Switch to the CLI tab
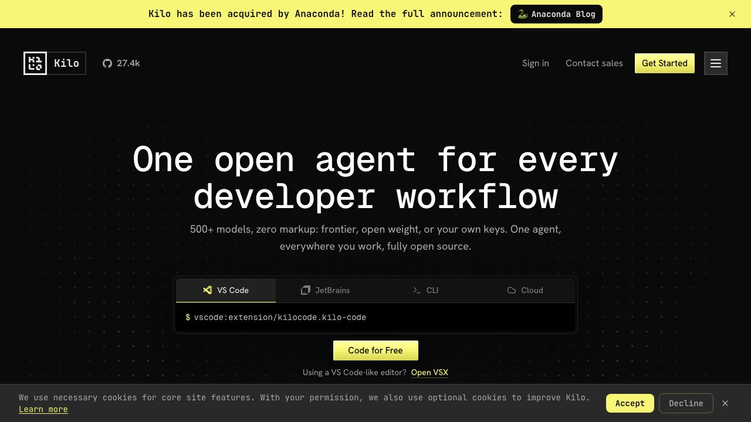Screen dimensions: 751x422 [425, 290]
